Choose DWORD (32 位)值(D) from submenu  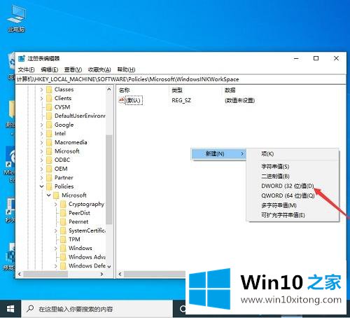[x=288, y=186]
